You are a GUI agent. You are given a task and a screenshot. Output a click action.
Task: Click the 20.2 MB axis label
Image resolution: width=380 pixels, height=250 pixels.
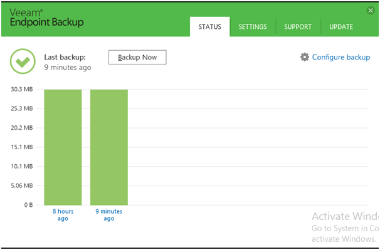click(x=21, y=128)
